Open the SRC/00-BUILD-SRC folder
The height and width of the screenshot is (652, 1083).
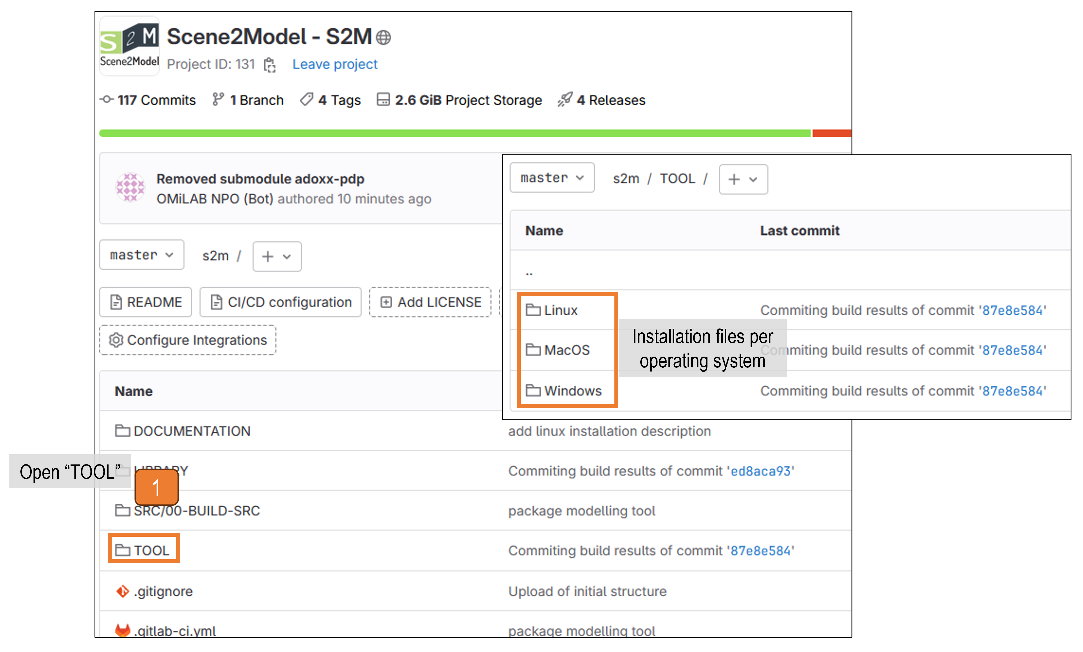[x=197, y=511]
